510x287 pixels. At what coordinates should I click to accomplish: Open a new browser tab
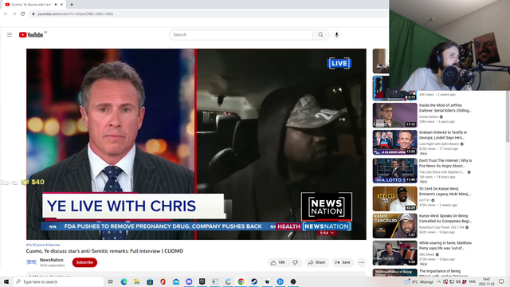(x=72, y=5)
